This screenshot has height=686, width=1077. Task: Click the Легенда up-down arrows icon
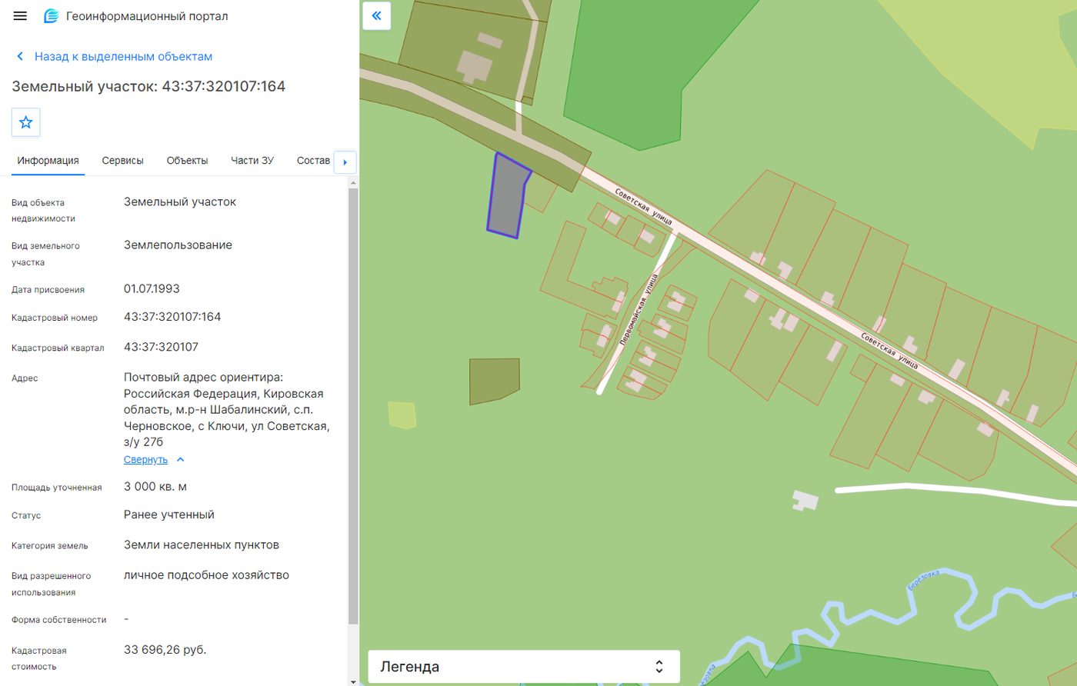point(659,667)
